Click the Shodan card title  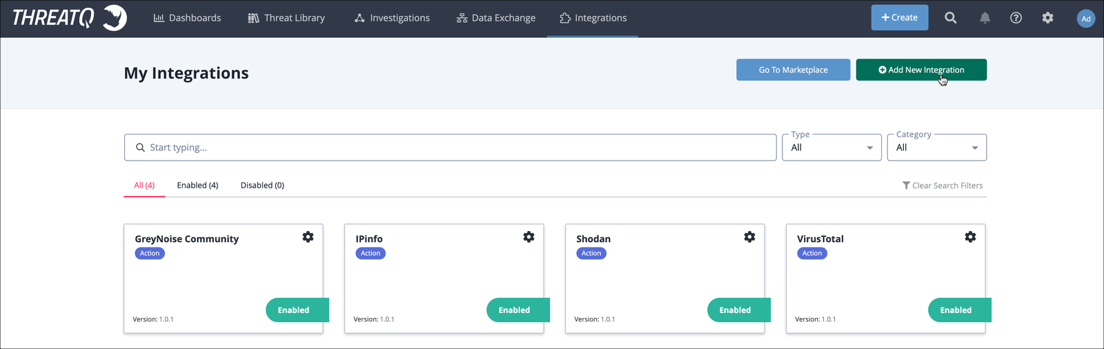coord(593,239)
